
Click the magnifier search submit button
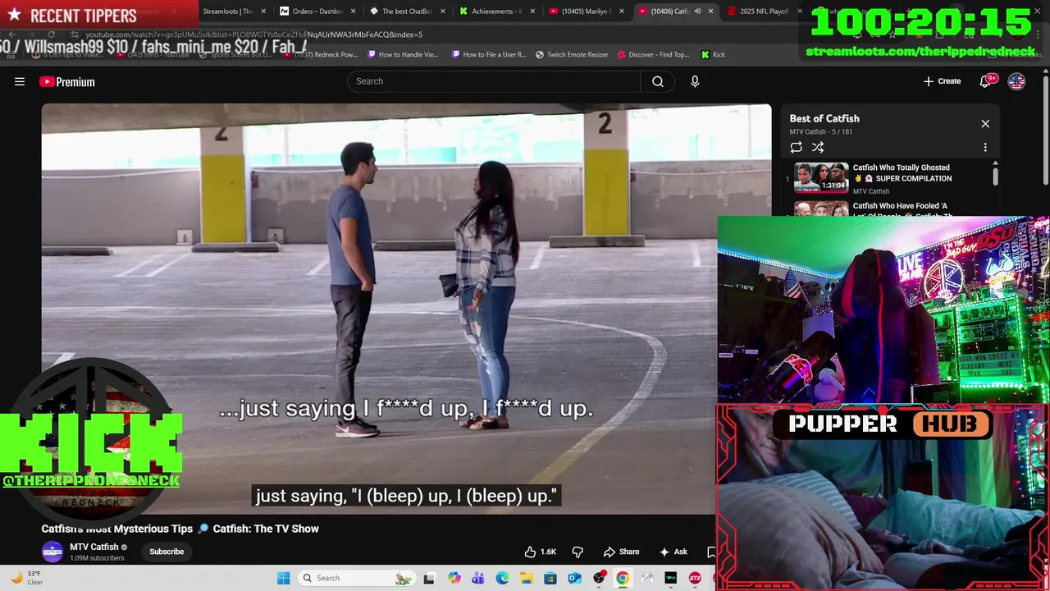pyautogui.click(x=658, y=81)
